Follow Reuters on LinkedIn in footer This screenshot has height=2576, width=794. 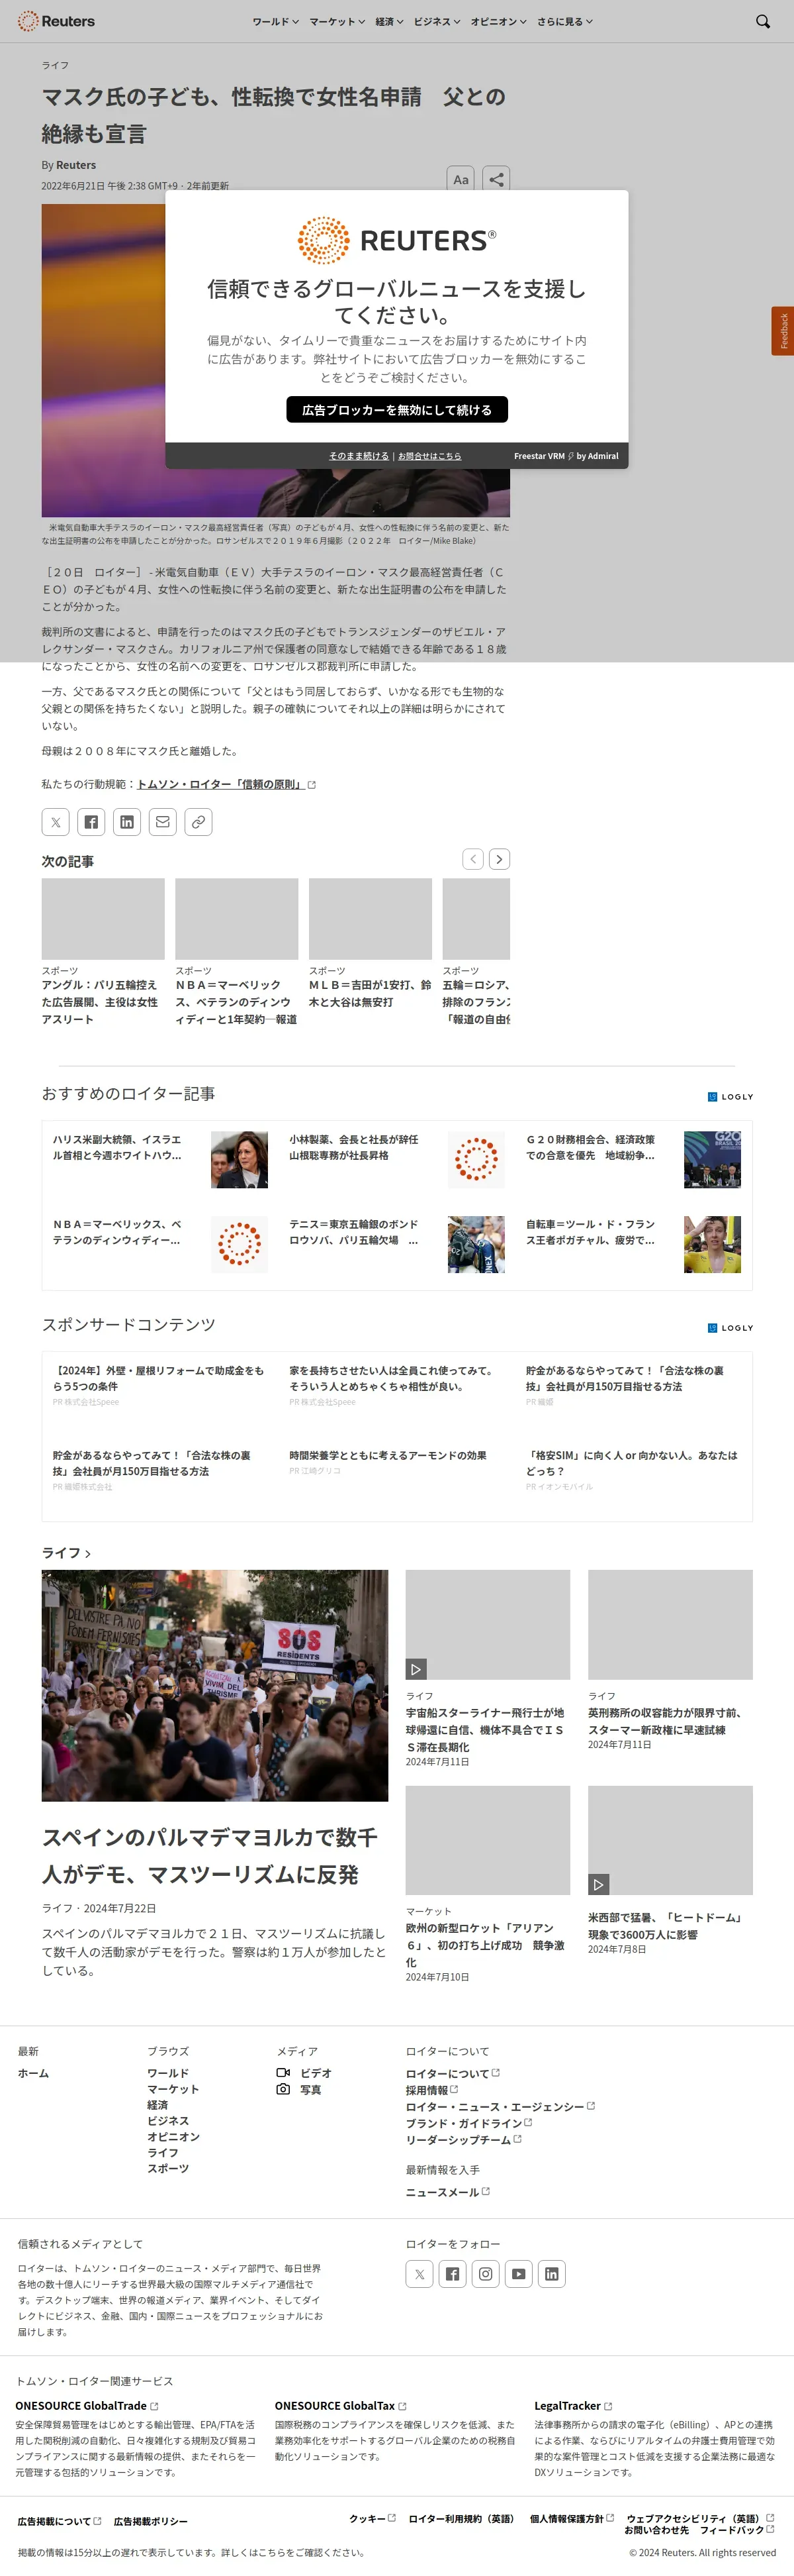(x=551, y=2273)
